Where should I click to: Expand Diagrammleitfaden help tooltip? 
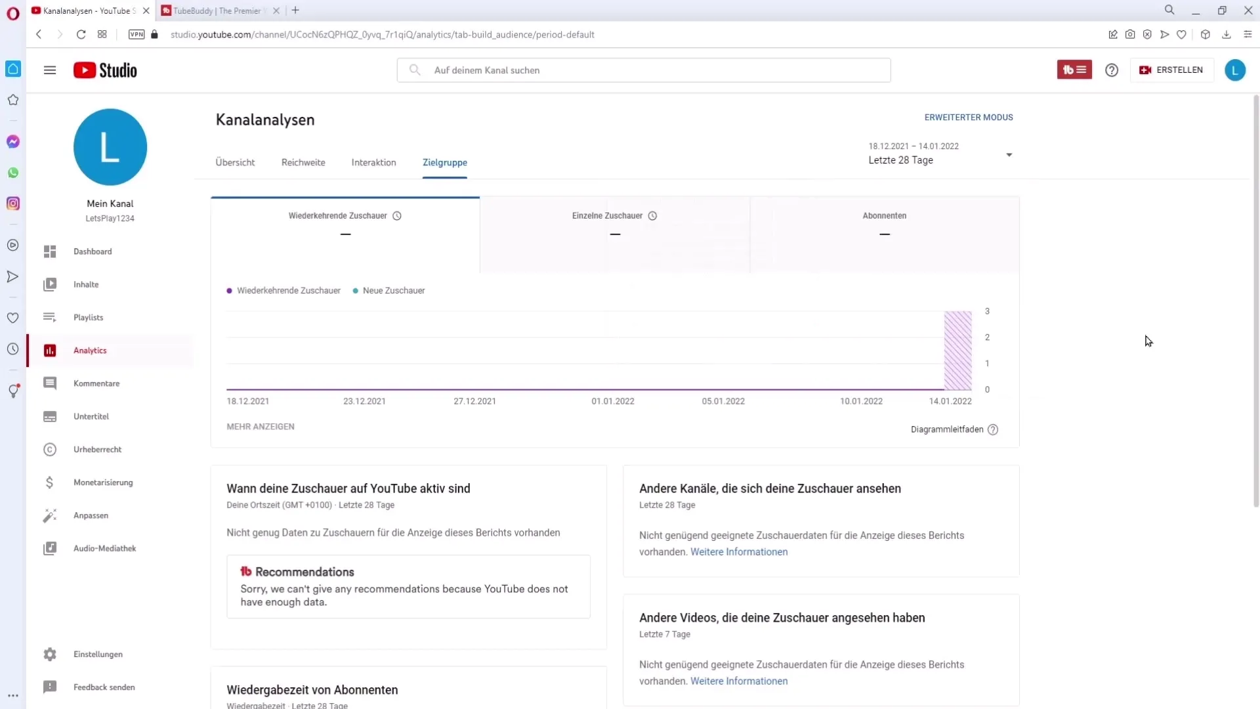click(994, 429)
